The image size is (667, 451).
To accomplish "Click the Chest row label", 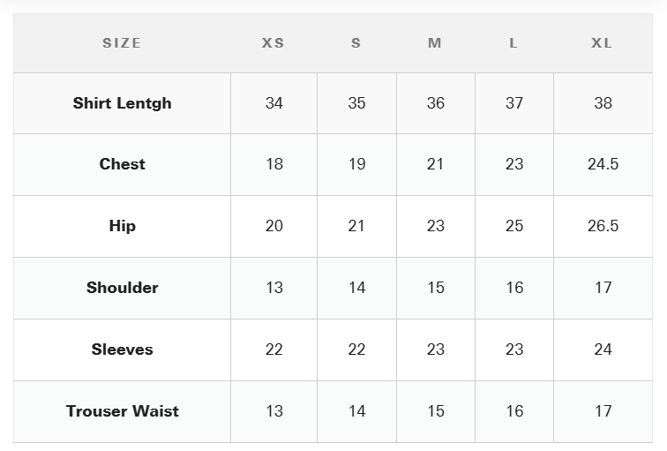I will coord(122,164).
